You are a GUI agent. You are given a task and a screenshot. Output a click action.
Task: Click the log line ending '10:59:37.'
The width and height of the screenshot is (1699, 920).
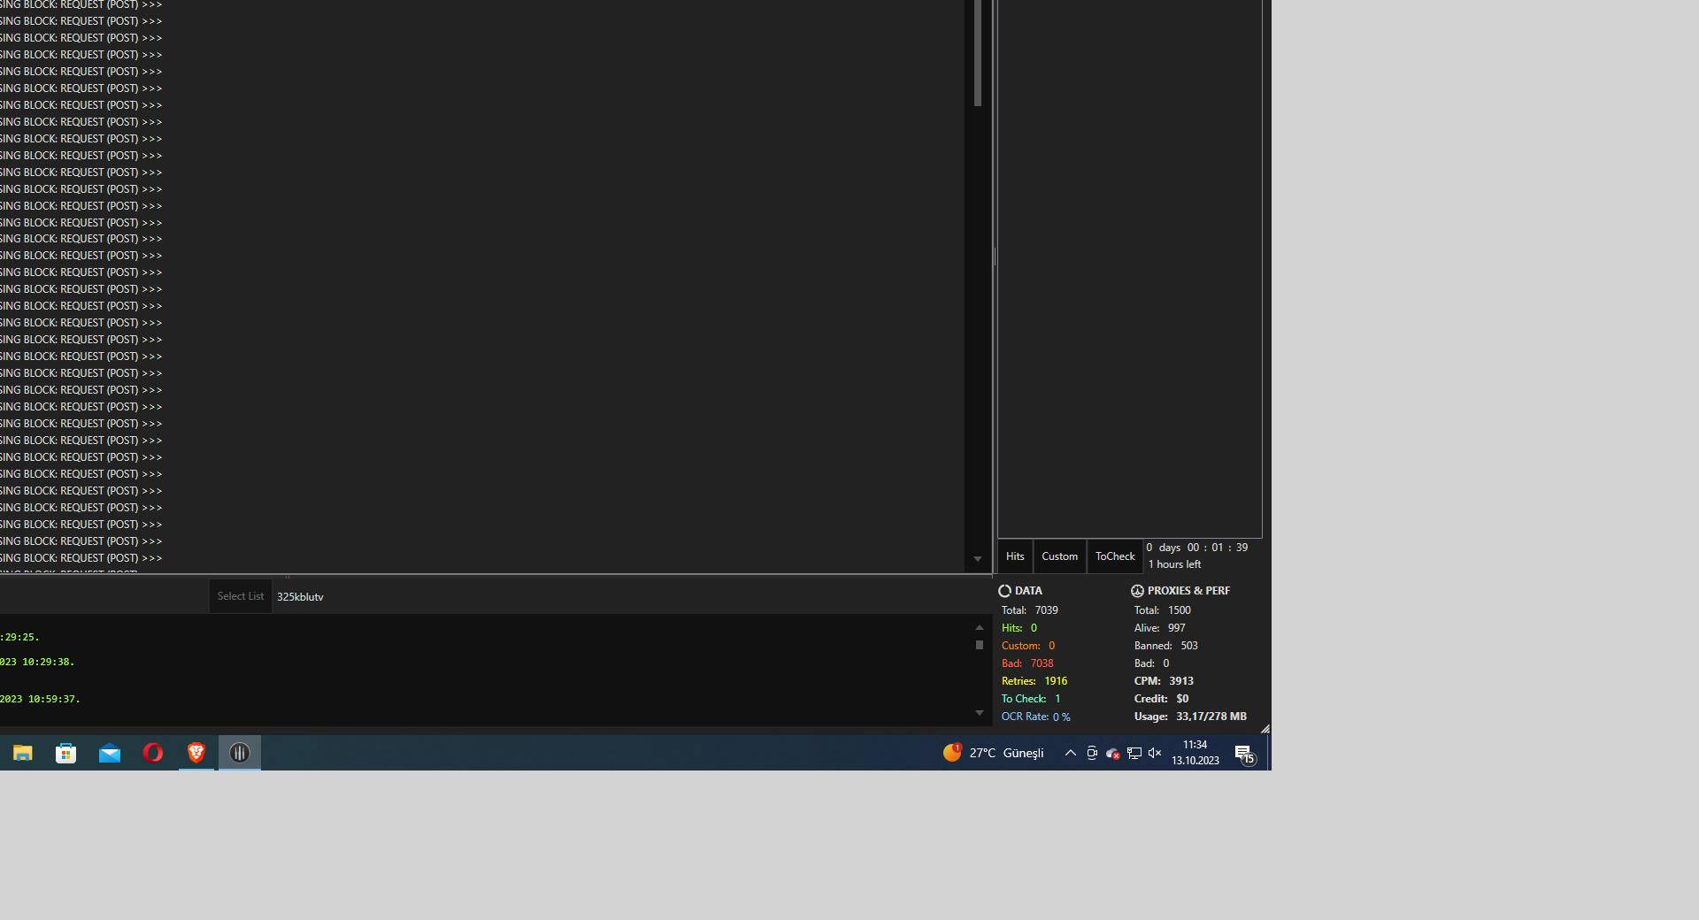coord(40,699)
